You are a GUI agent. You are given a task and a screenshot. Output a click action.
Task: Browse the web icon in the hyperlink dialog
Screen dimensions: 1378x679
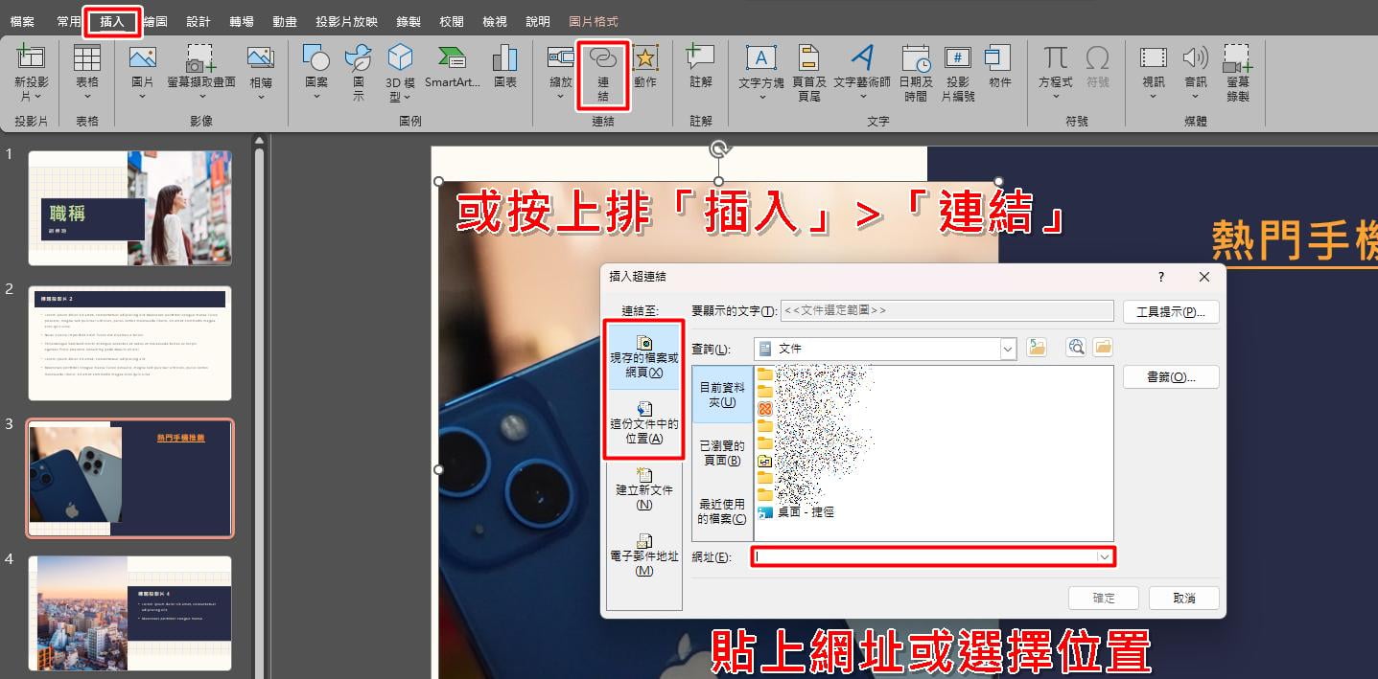(1076, 349)
